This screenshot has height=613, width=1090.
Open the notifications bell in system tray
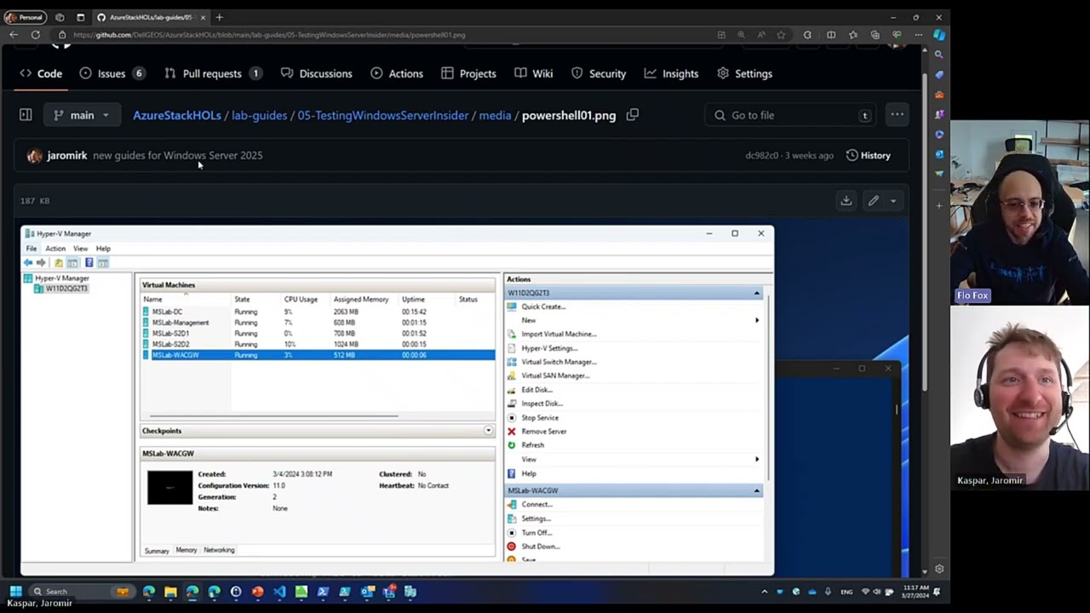(937, 592)
